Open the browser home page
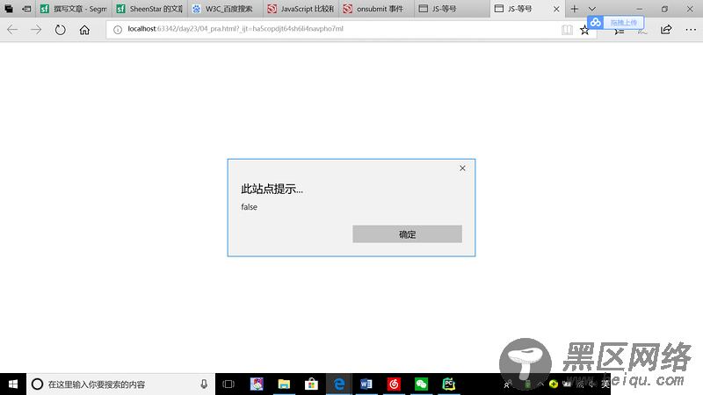The width and height of the screenshot is (703, 395). point(84,30)
